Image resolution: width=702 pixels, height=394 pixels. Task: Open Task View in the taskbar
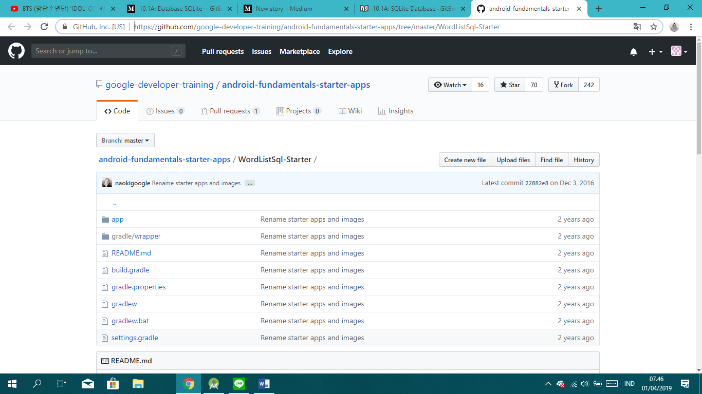pos(62,383)
